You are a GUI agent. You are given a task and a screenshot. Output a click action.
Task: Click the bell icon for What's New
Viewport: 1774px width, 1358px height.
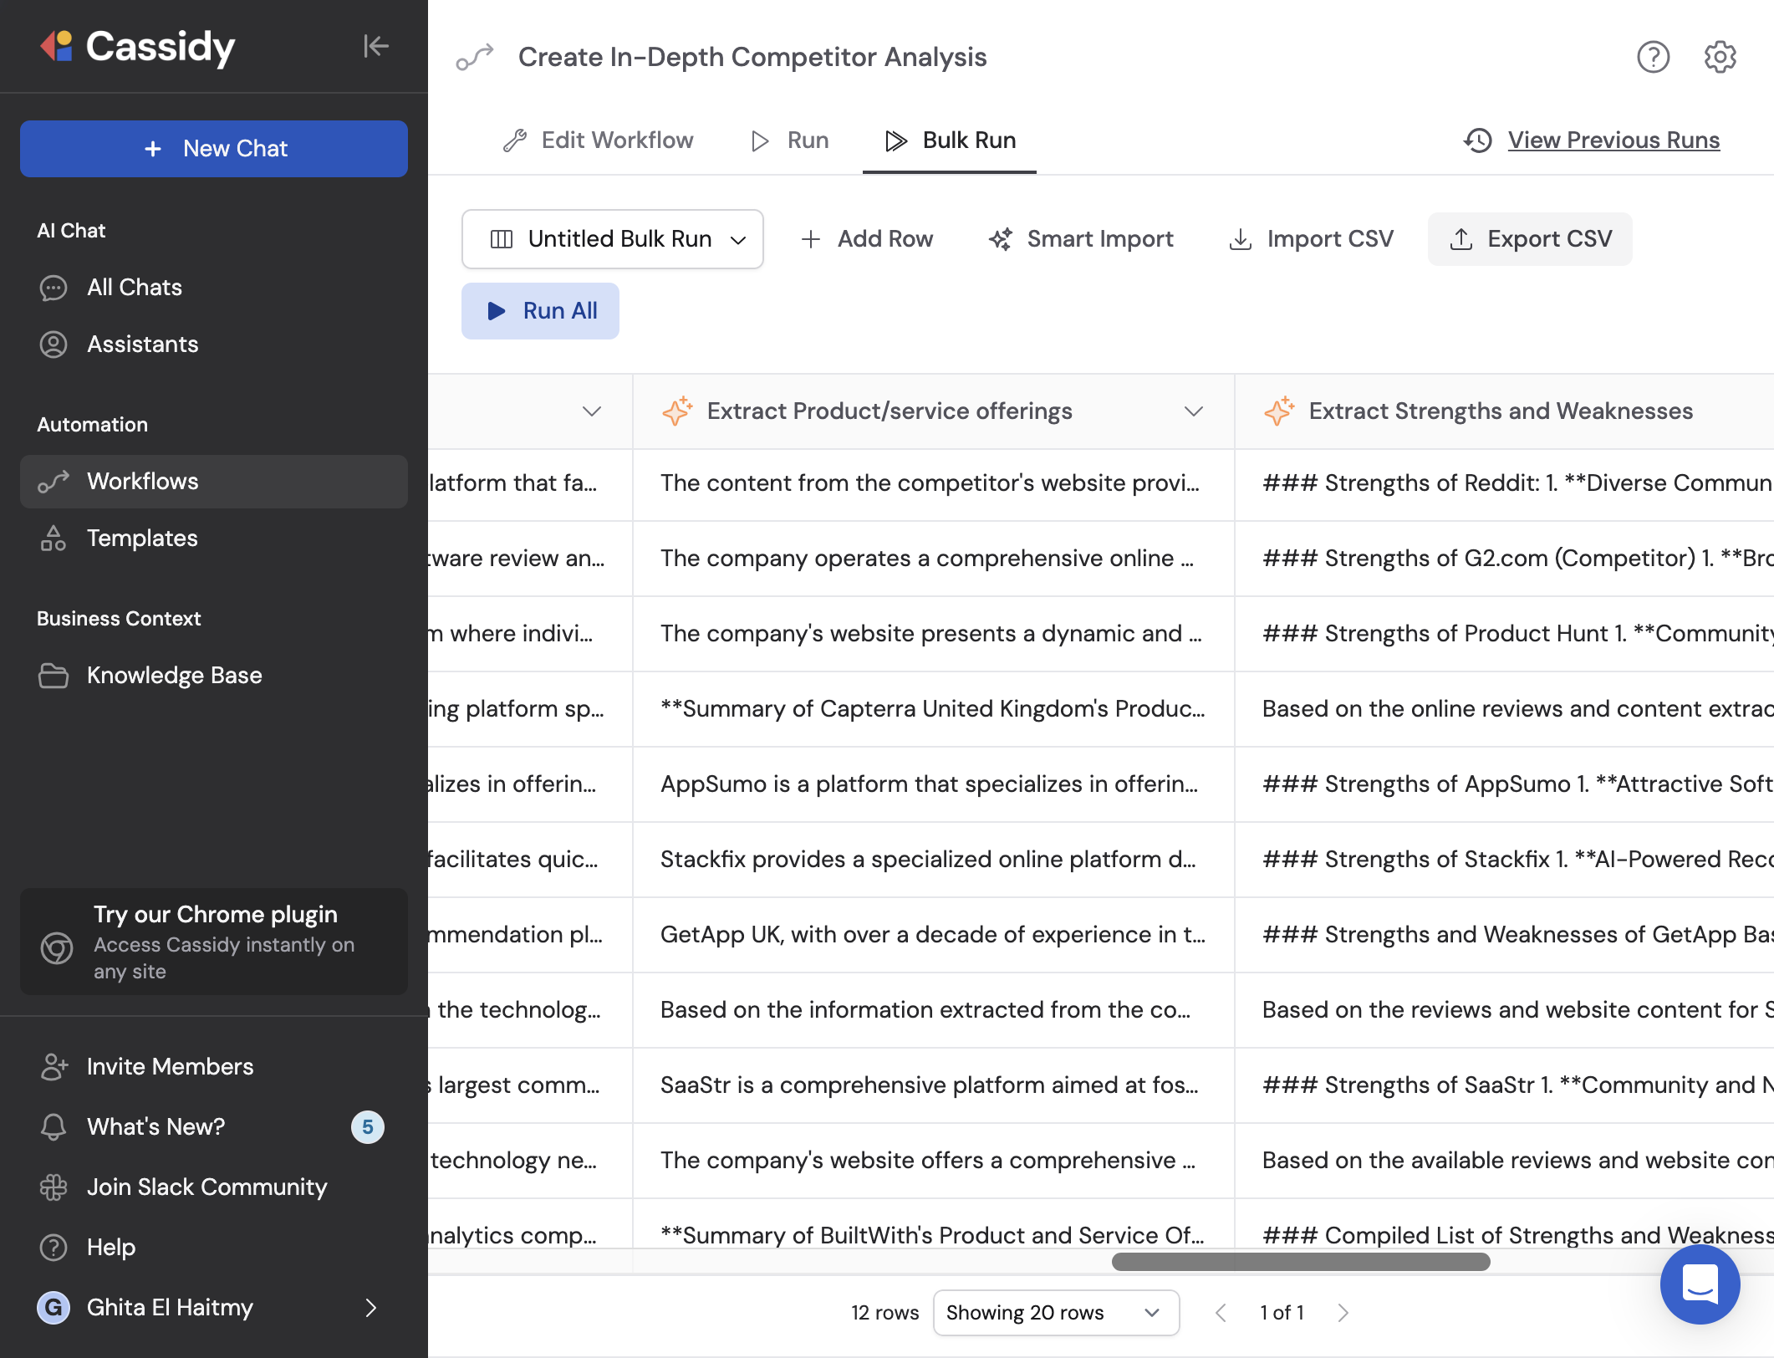[x=54, y=1127]
